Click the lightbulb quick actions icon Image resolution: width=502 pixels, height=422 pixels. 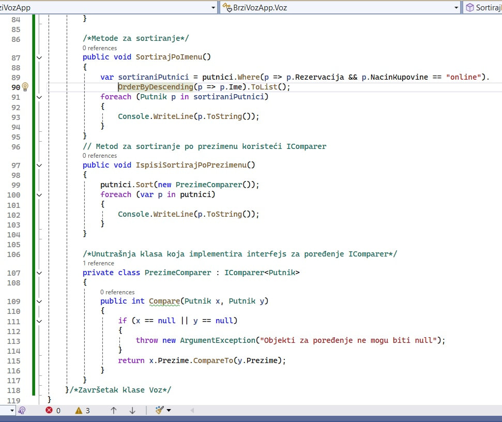[25, 87]
